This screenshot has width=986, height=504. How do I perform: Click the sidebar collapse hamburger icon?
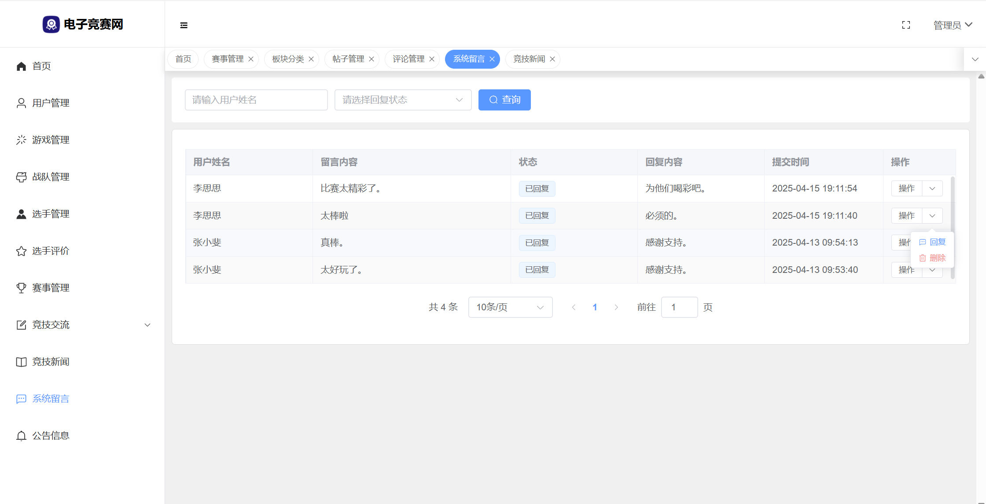(184, 25)
